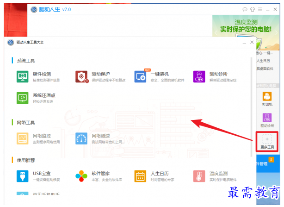Click the 时间管理的专家 description text
This screenshot has height=207, width=284.
[x=162, y=180]
